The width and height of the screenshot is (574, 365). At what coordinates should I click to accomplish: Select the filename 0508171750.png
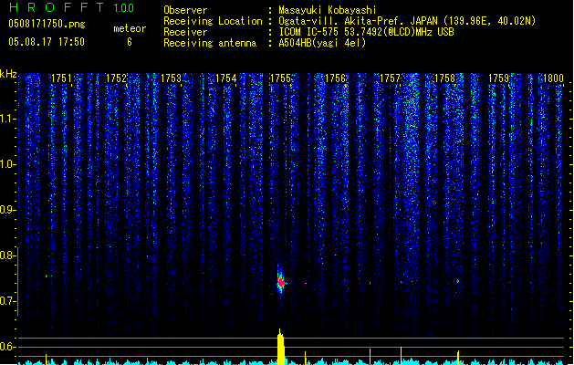pos(47,24)
